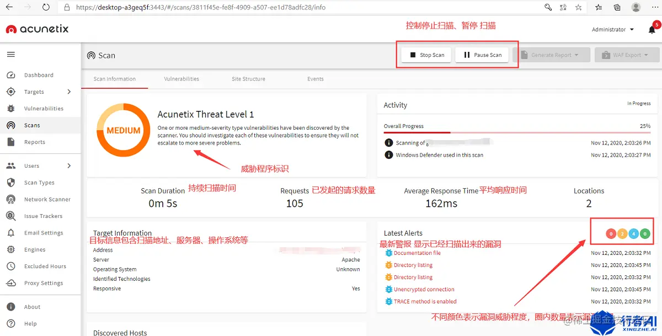Image resolution: width=662 pixels, height=336 pixels.
Task: Click browser back arrow
Action: tap(9, 7)
